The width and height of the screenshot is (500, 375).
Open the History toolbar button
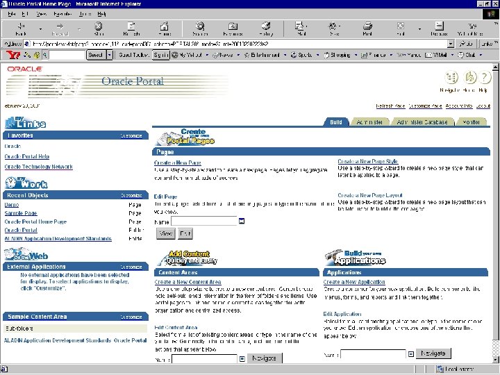[266, 28]
